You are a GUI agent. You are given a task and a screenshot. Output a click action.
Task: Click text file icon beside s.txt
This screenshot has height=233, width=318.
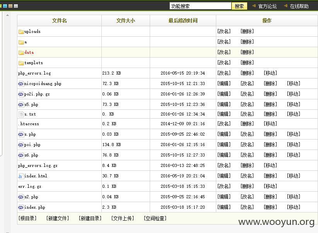(x=21, y=114)
